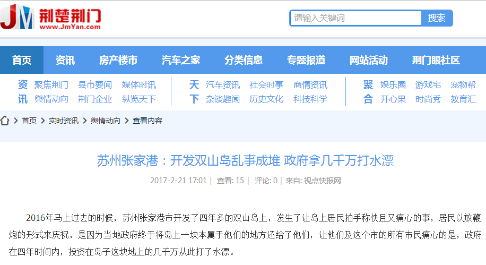This screenshot has width=486, height=265.
Task: Select 分类信息 in navigation bar
Action: coord(243,60)
